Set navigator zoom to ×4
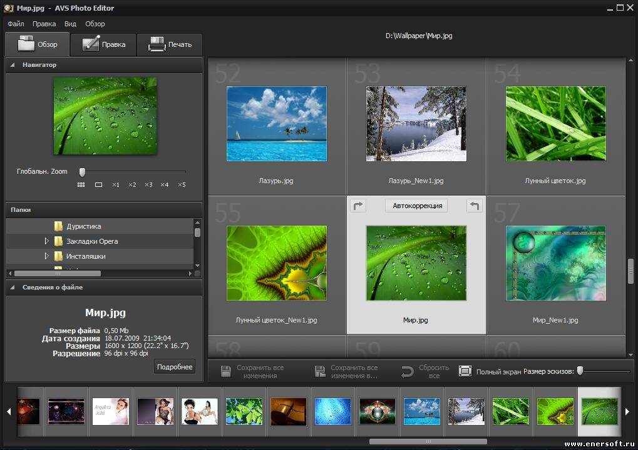Viewport: 638px width, 450px height. click(x=165, y=185)
